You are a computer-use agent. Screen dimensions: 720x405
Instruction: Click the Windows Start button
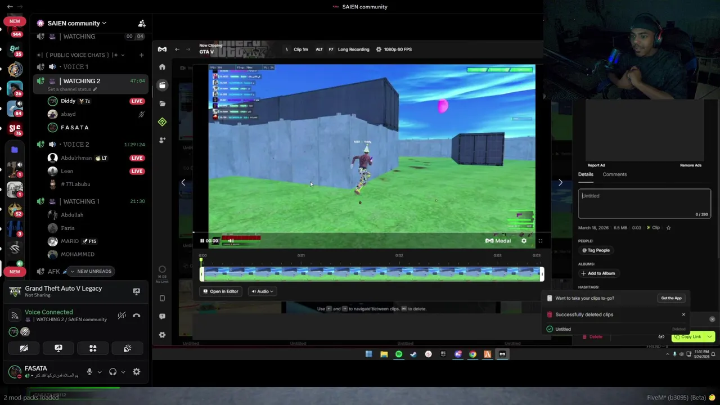[368, 354]
